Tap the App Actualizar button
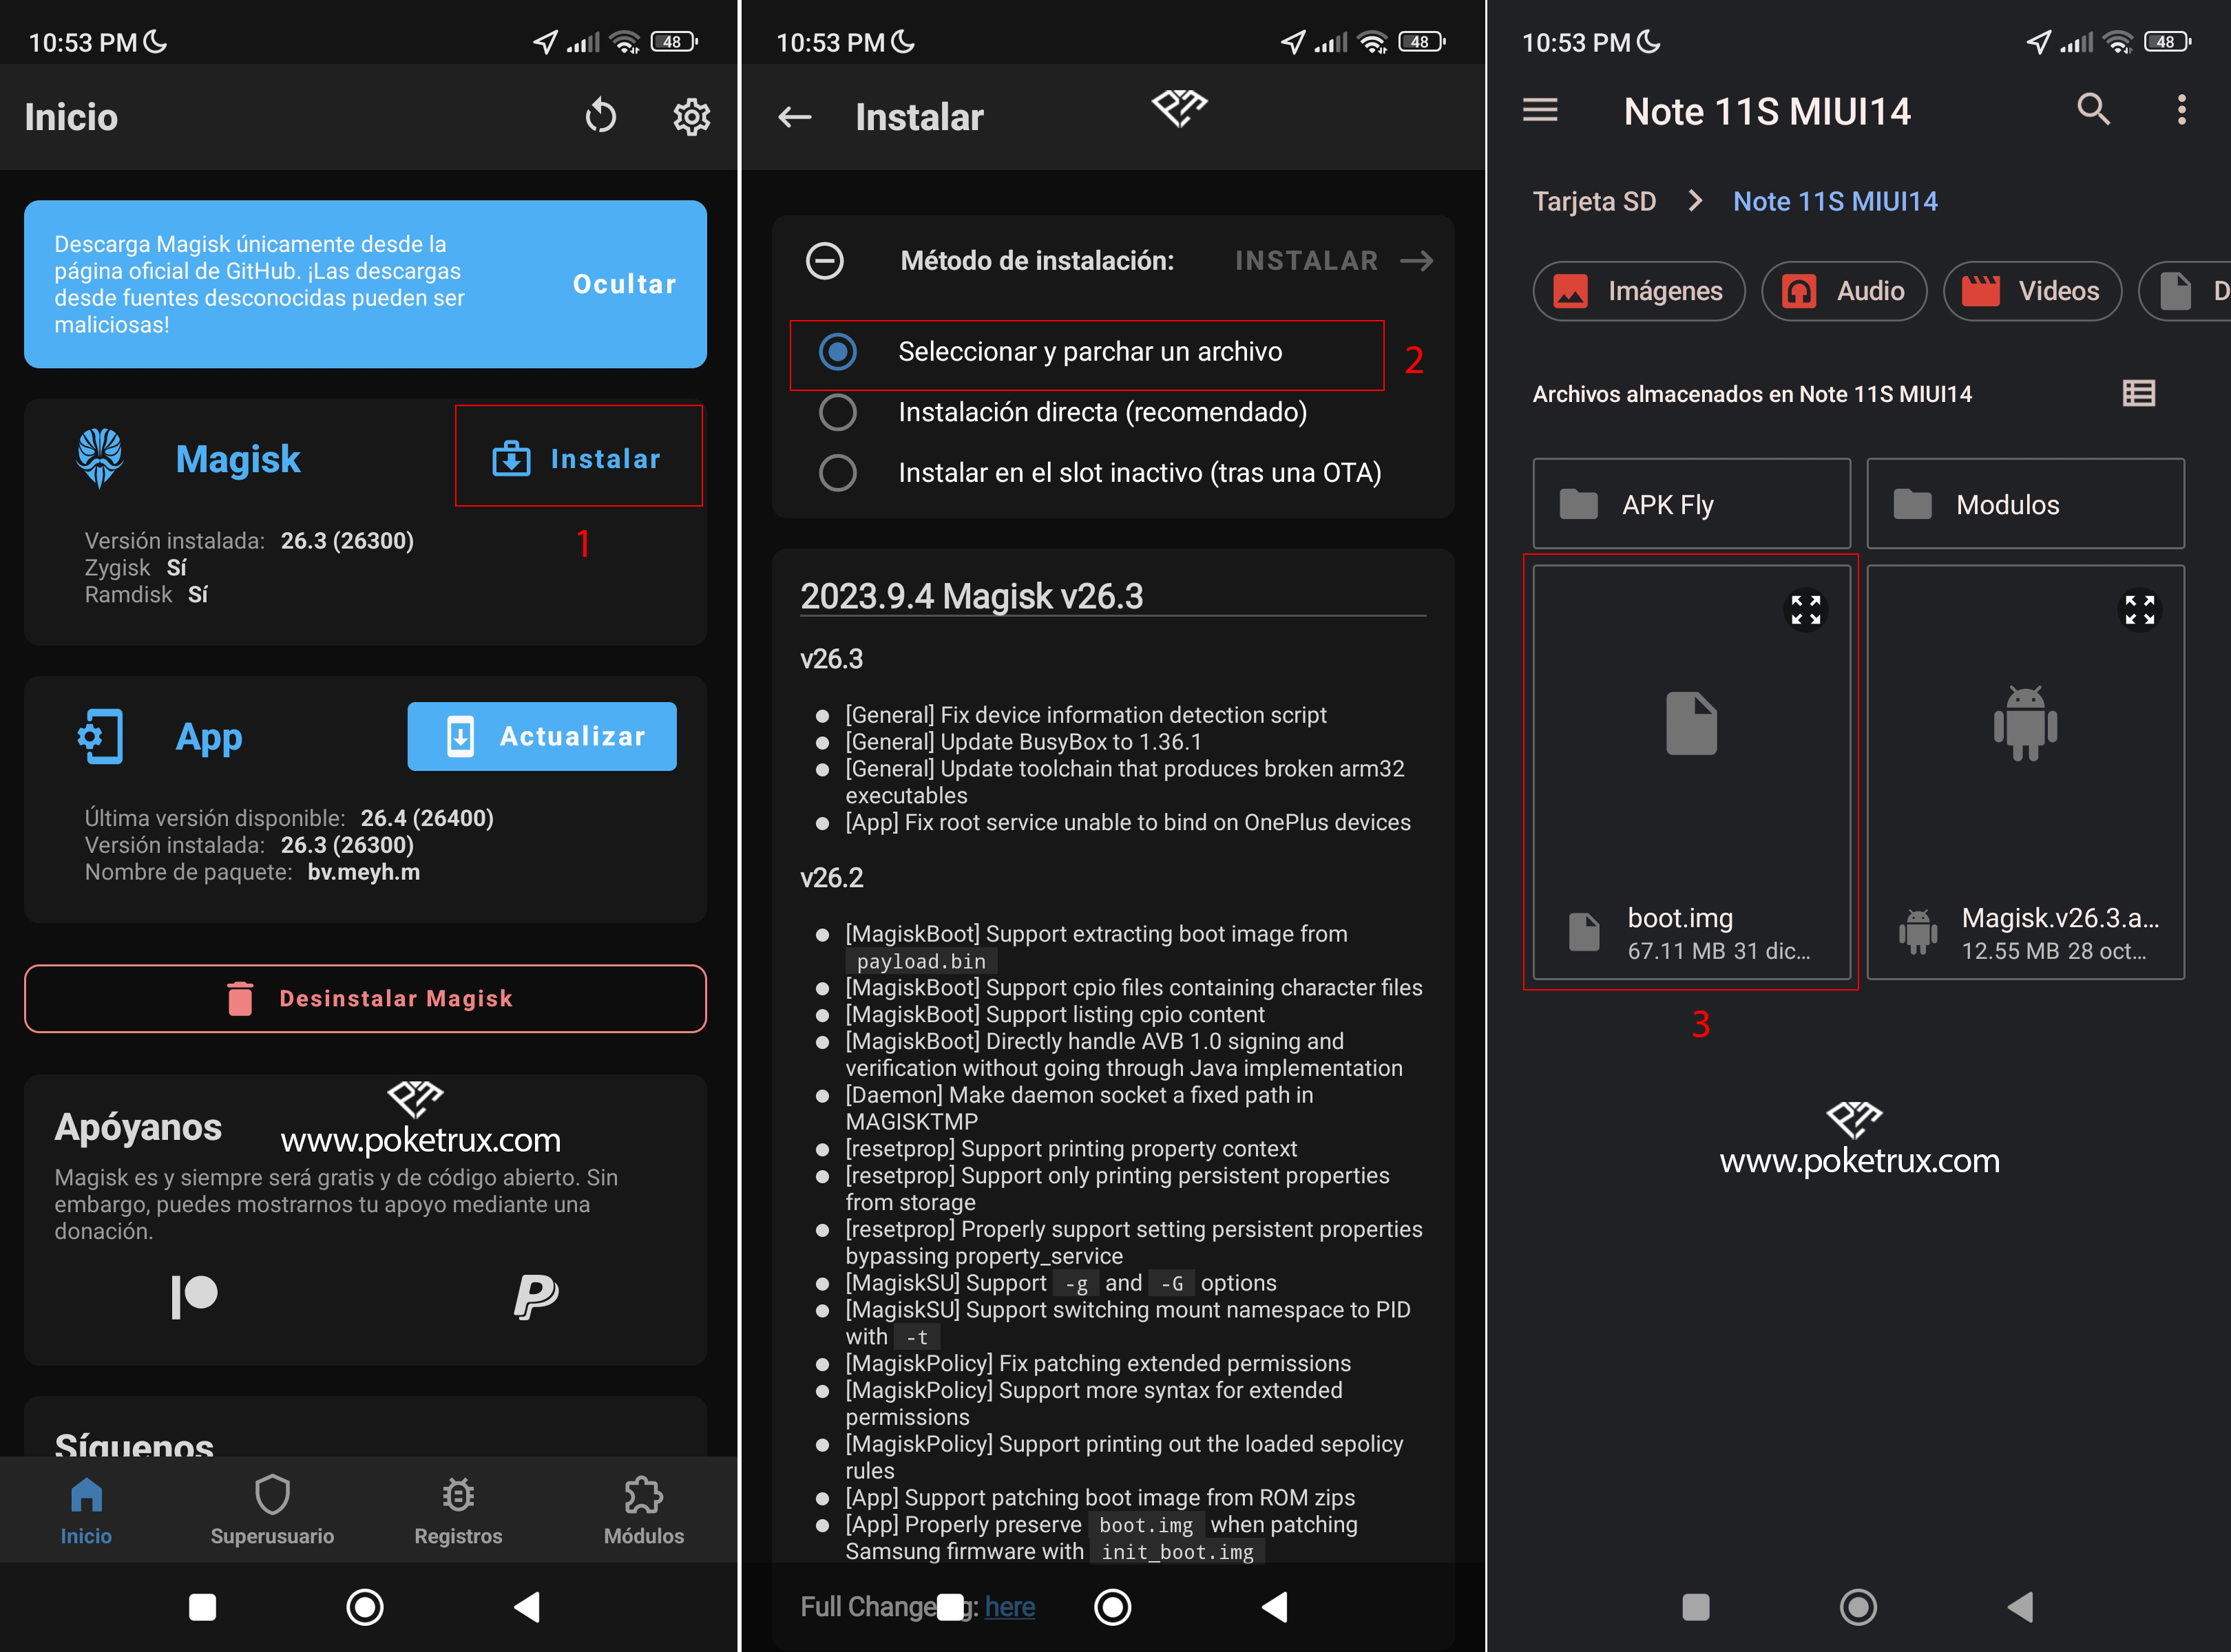The width and height of the screenshot is (2231, 1652). tap(542, 736)
